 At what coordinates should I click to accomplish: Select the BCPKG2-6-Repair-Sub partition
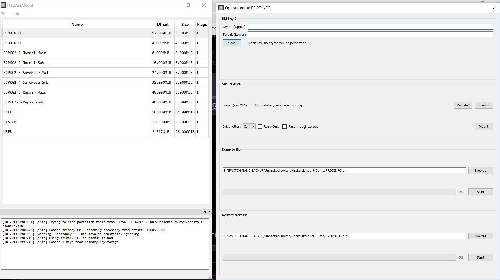click(106, 102)
